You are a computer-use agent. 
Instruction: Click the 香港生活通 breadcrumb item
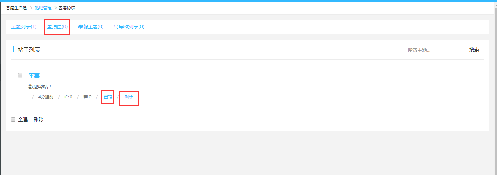[x=16, y=8]
